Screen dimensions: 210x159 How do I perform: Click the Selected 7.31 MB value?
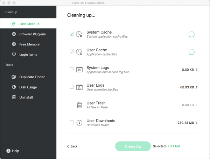pyautogui.click(x=174, y=146)
